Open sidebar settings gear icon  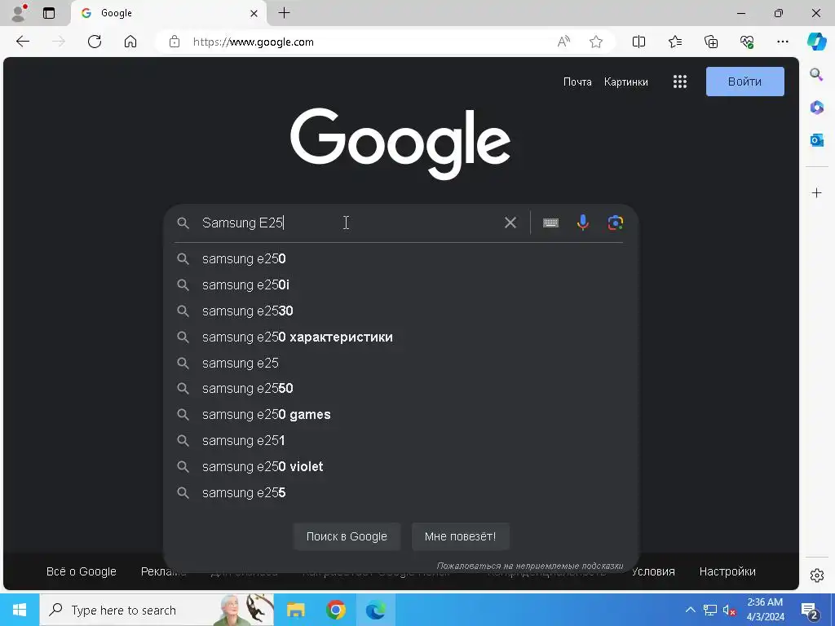816,575
